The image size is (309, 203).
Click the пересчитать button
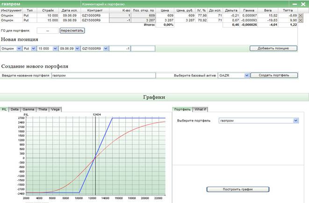point(72,30)
